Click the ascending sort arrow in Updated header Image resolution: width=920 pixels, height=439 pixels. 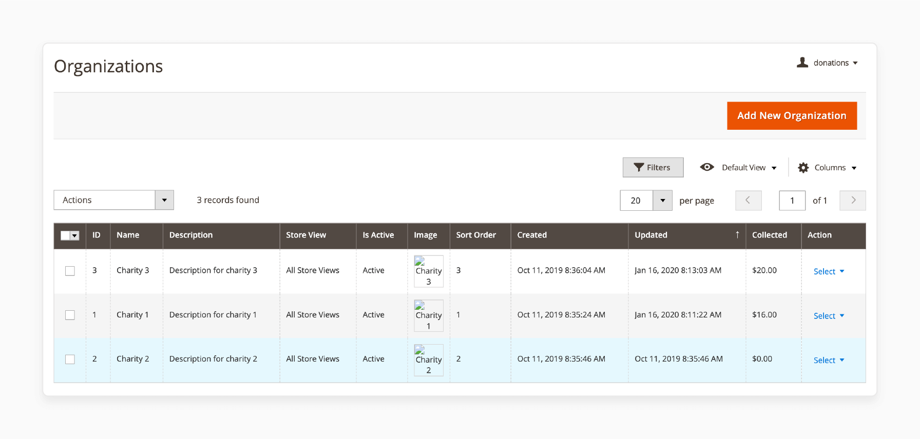737,234
